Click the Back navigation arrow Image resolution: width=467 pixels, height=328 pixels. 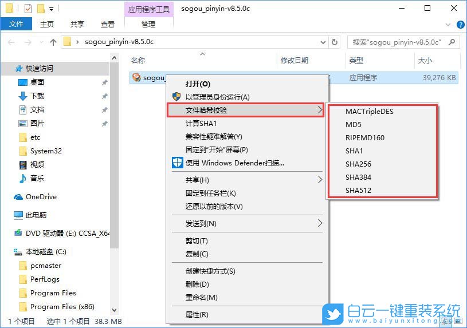(x=12, y=42)
